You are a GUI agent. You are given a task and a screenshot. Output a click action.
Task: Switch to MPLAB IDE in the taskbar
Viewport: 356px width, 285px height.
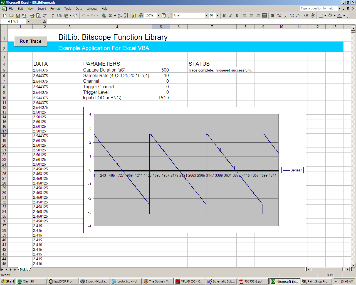189,281
